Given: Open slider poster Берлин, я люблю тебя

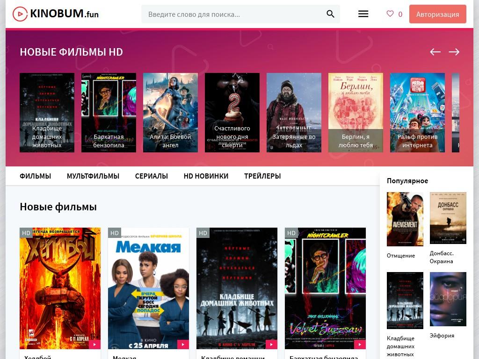Looking at the screenshot, I should click(356, 112).
